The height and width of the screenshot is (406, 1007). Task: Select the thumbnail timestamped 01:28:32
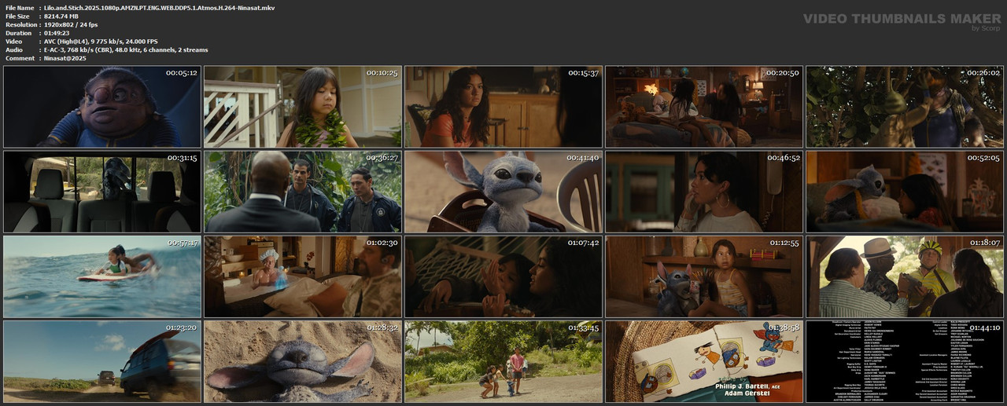[x=303, y=361]
